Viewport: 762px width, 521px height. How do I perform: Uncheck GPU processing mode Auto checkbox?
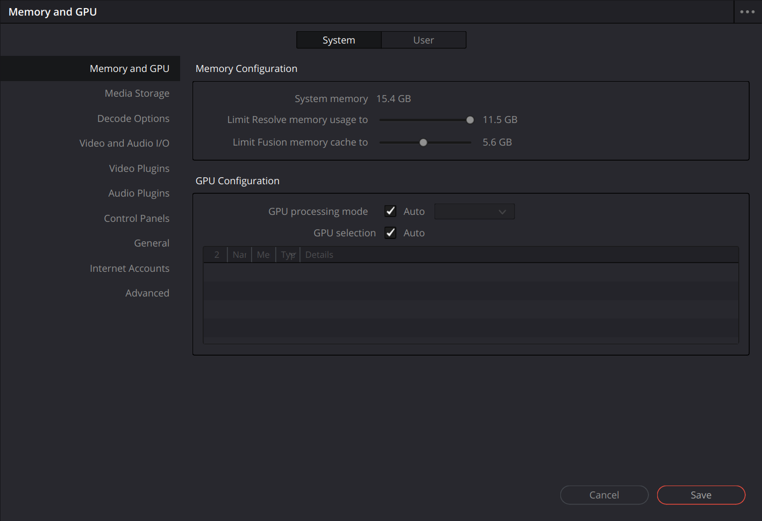coord(390,211)
